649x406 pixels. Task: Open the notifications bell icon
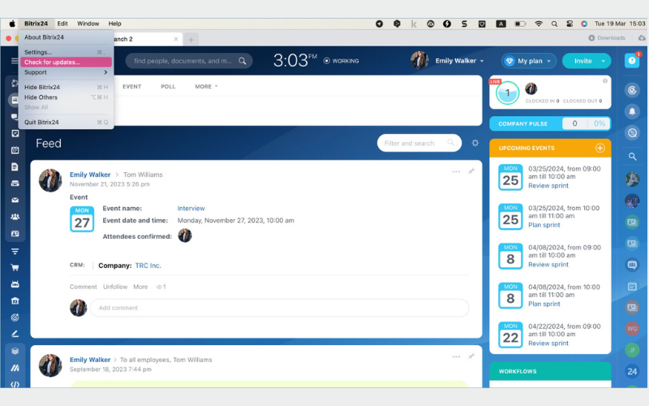632,111
